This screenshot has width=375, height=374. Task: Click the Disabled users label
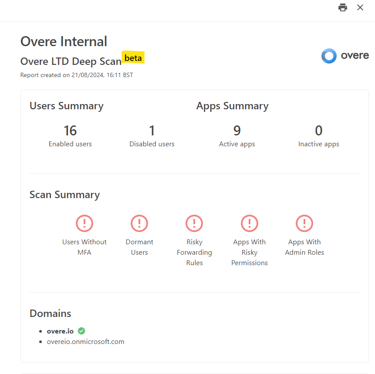point(152,144)
